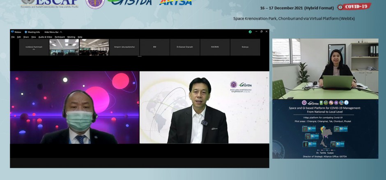
Task: Open the Help menu
Action: pos(80,37)
